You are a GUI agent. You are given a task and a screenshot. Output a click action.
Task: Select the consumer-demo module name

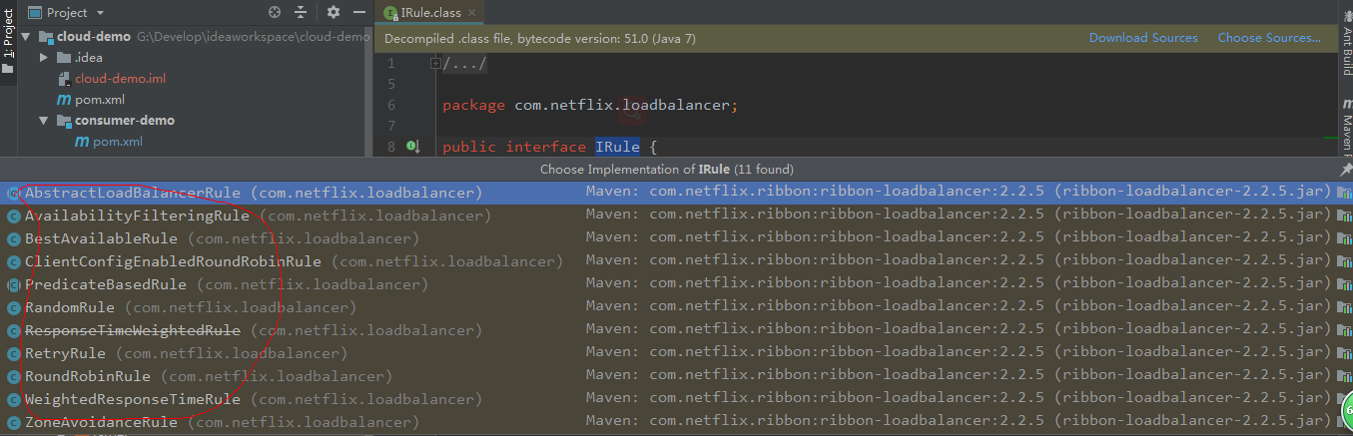125,121
